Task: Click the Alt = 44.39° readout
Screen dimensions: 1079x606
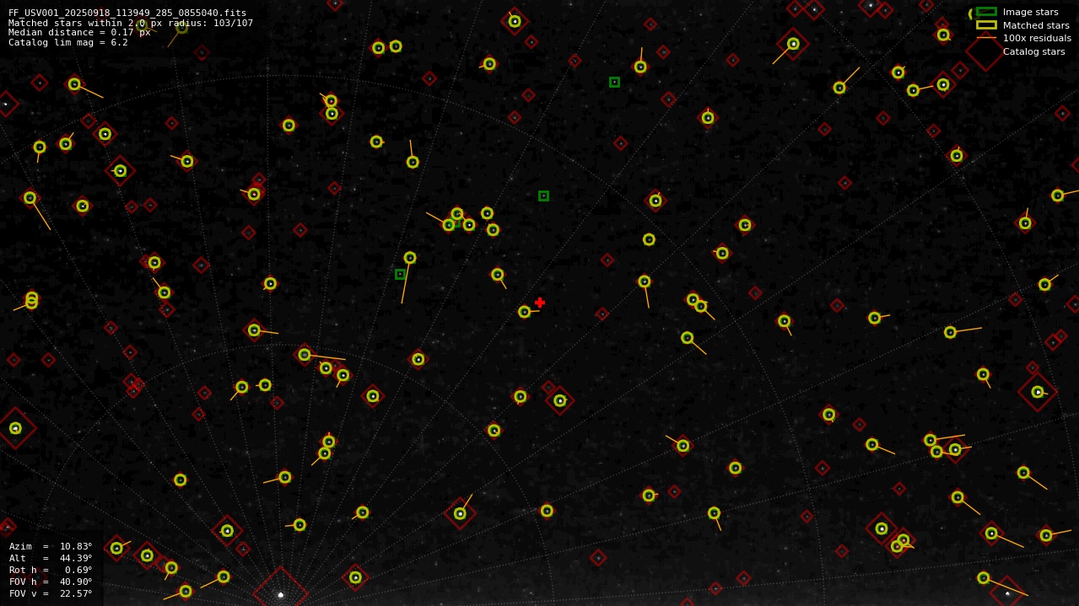Action: coord(51,558)
